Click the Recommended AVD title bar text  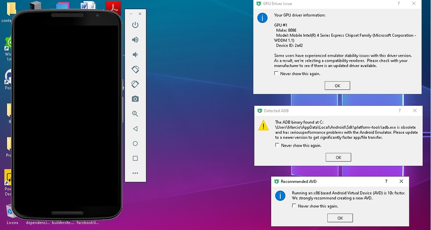(299, 181)
